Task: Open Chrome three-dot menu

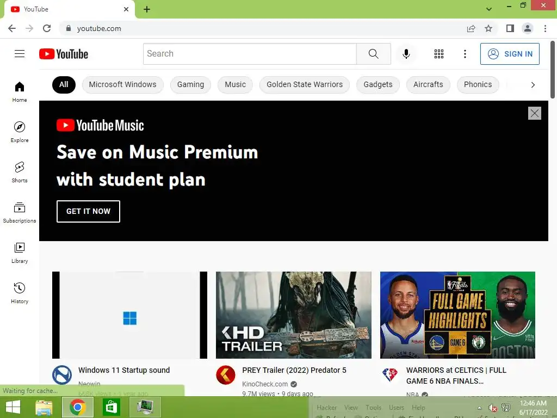Action: (545, 28)
